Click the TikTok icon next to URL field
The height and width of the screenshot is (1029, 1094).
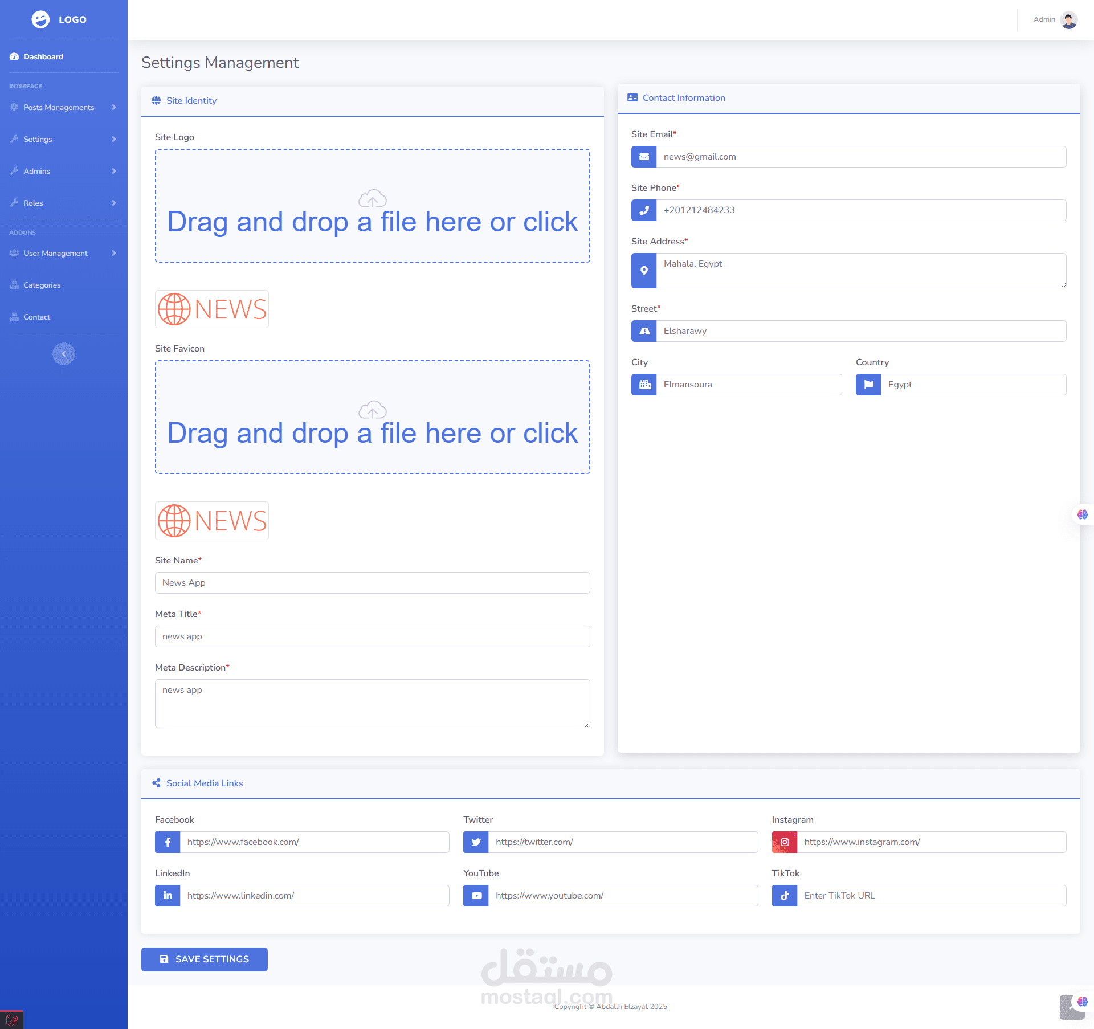[x=785, y=896]
